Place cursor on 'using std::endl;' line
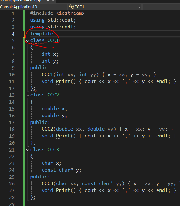Screen dimensions: 180x206 [x=53, y=27]
